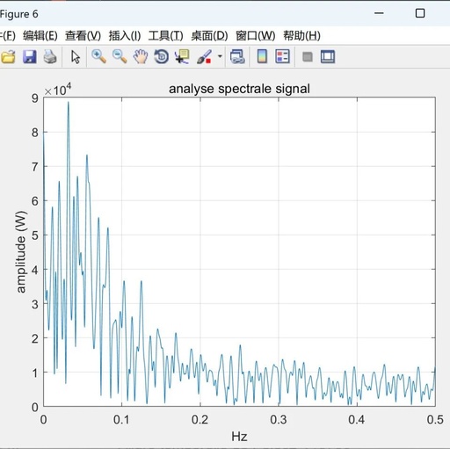Open the 插入(I) menu
Image resolution: width=450 pixels, height=449 pixels.
pos(125,36)
